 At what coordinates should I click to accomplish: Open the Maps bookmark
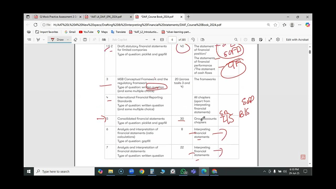pyautogui.click(x=102, y=32)
